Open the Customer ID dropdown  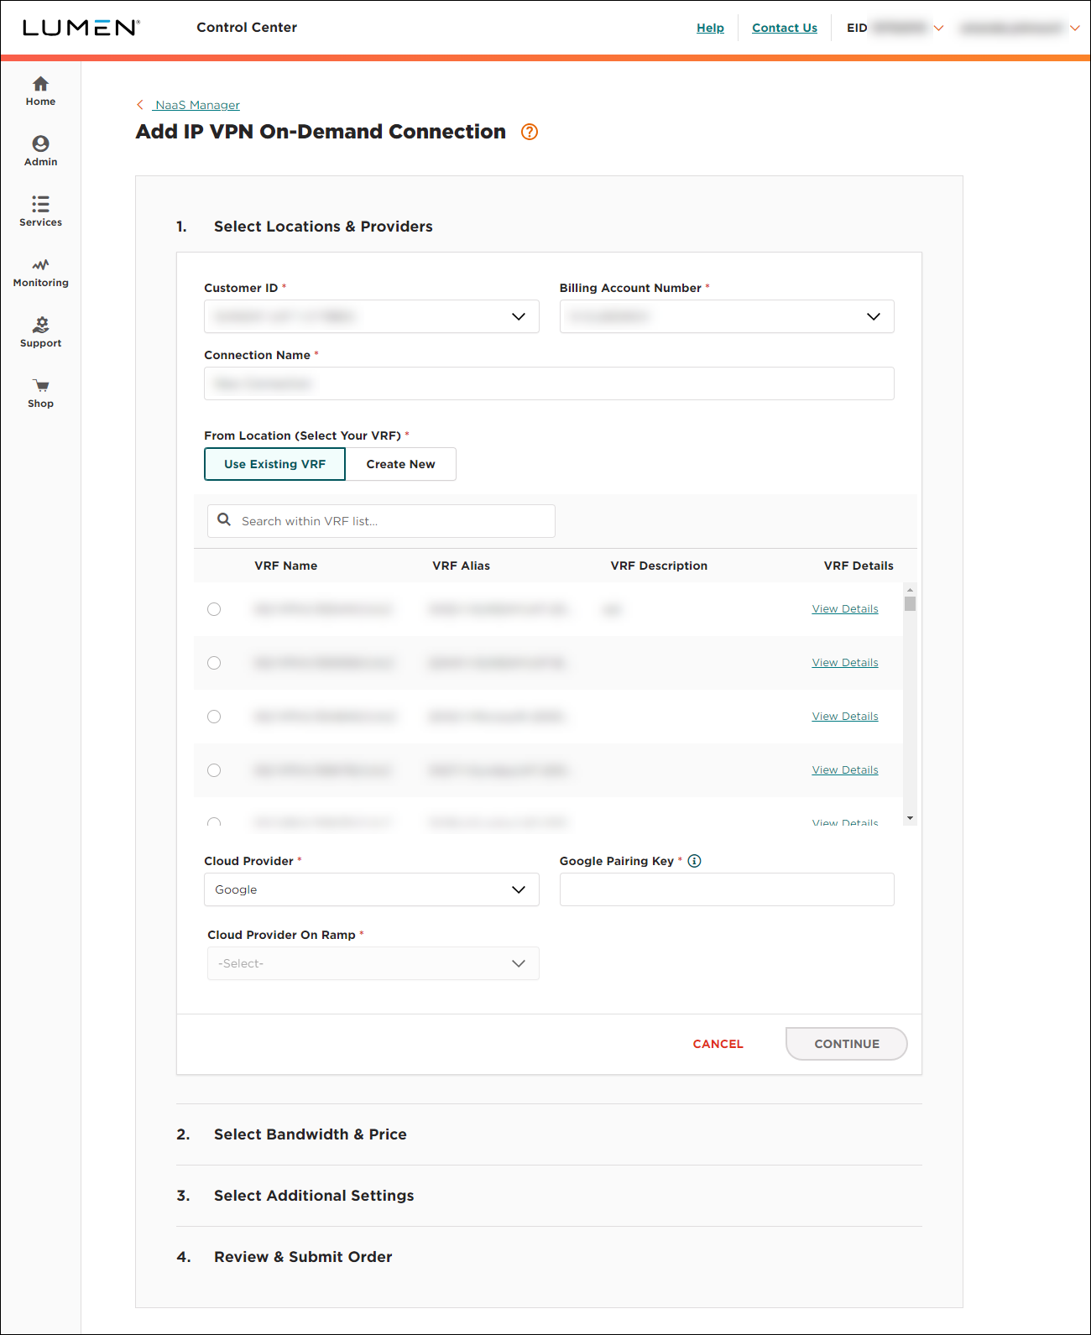372,316
